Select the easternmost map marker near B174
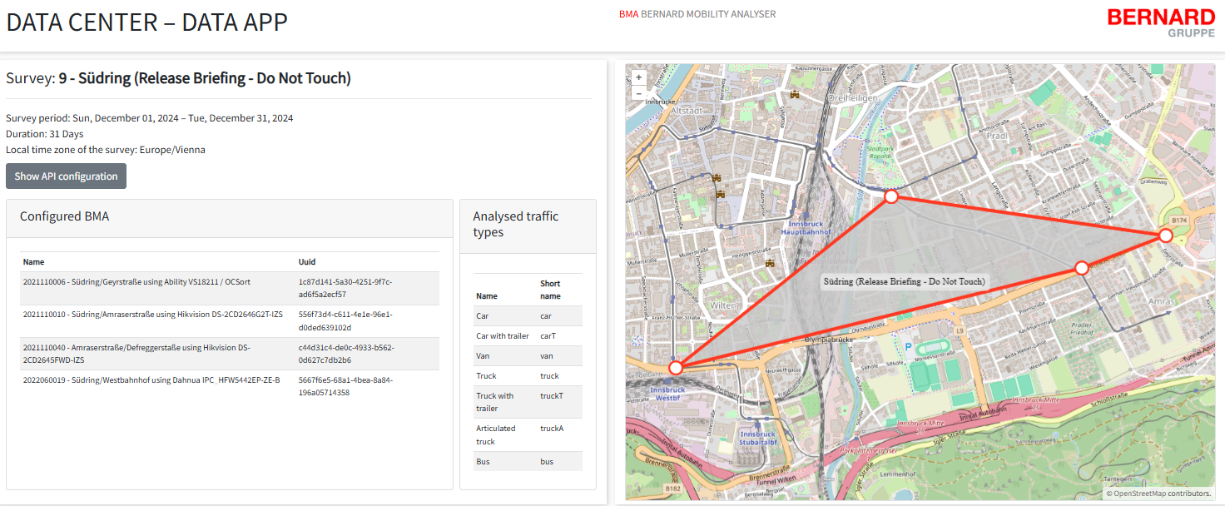 click(x=1166, y=236)
